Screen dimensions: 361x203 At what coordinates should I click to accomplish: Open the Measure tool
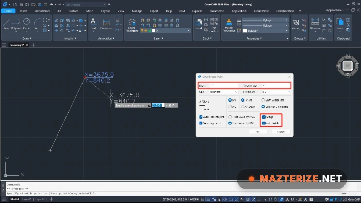coord(315,24)
